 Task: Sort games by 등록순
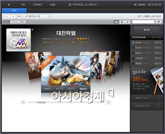point(22,22)
